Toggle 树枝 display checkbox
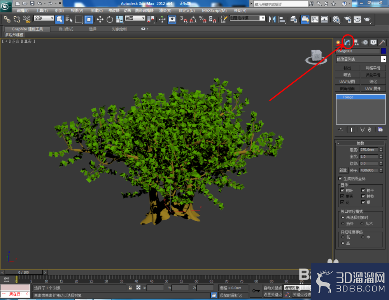 tap(363, 196)
